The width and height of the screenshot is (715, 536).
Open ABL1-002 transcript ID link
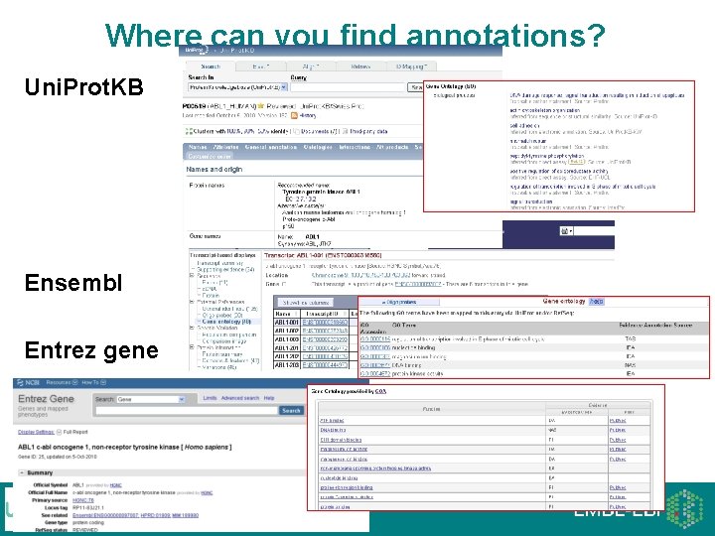click(x=325, y=331)
